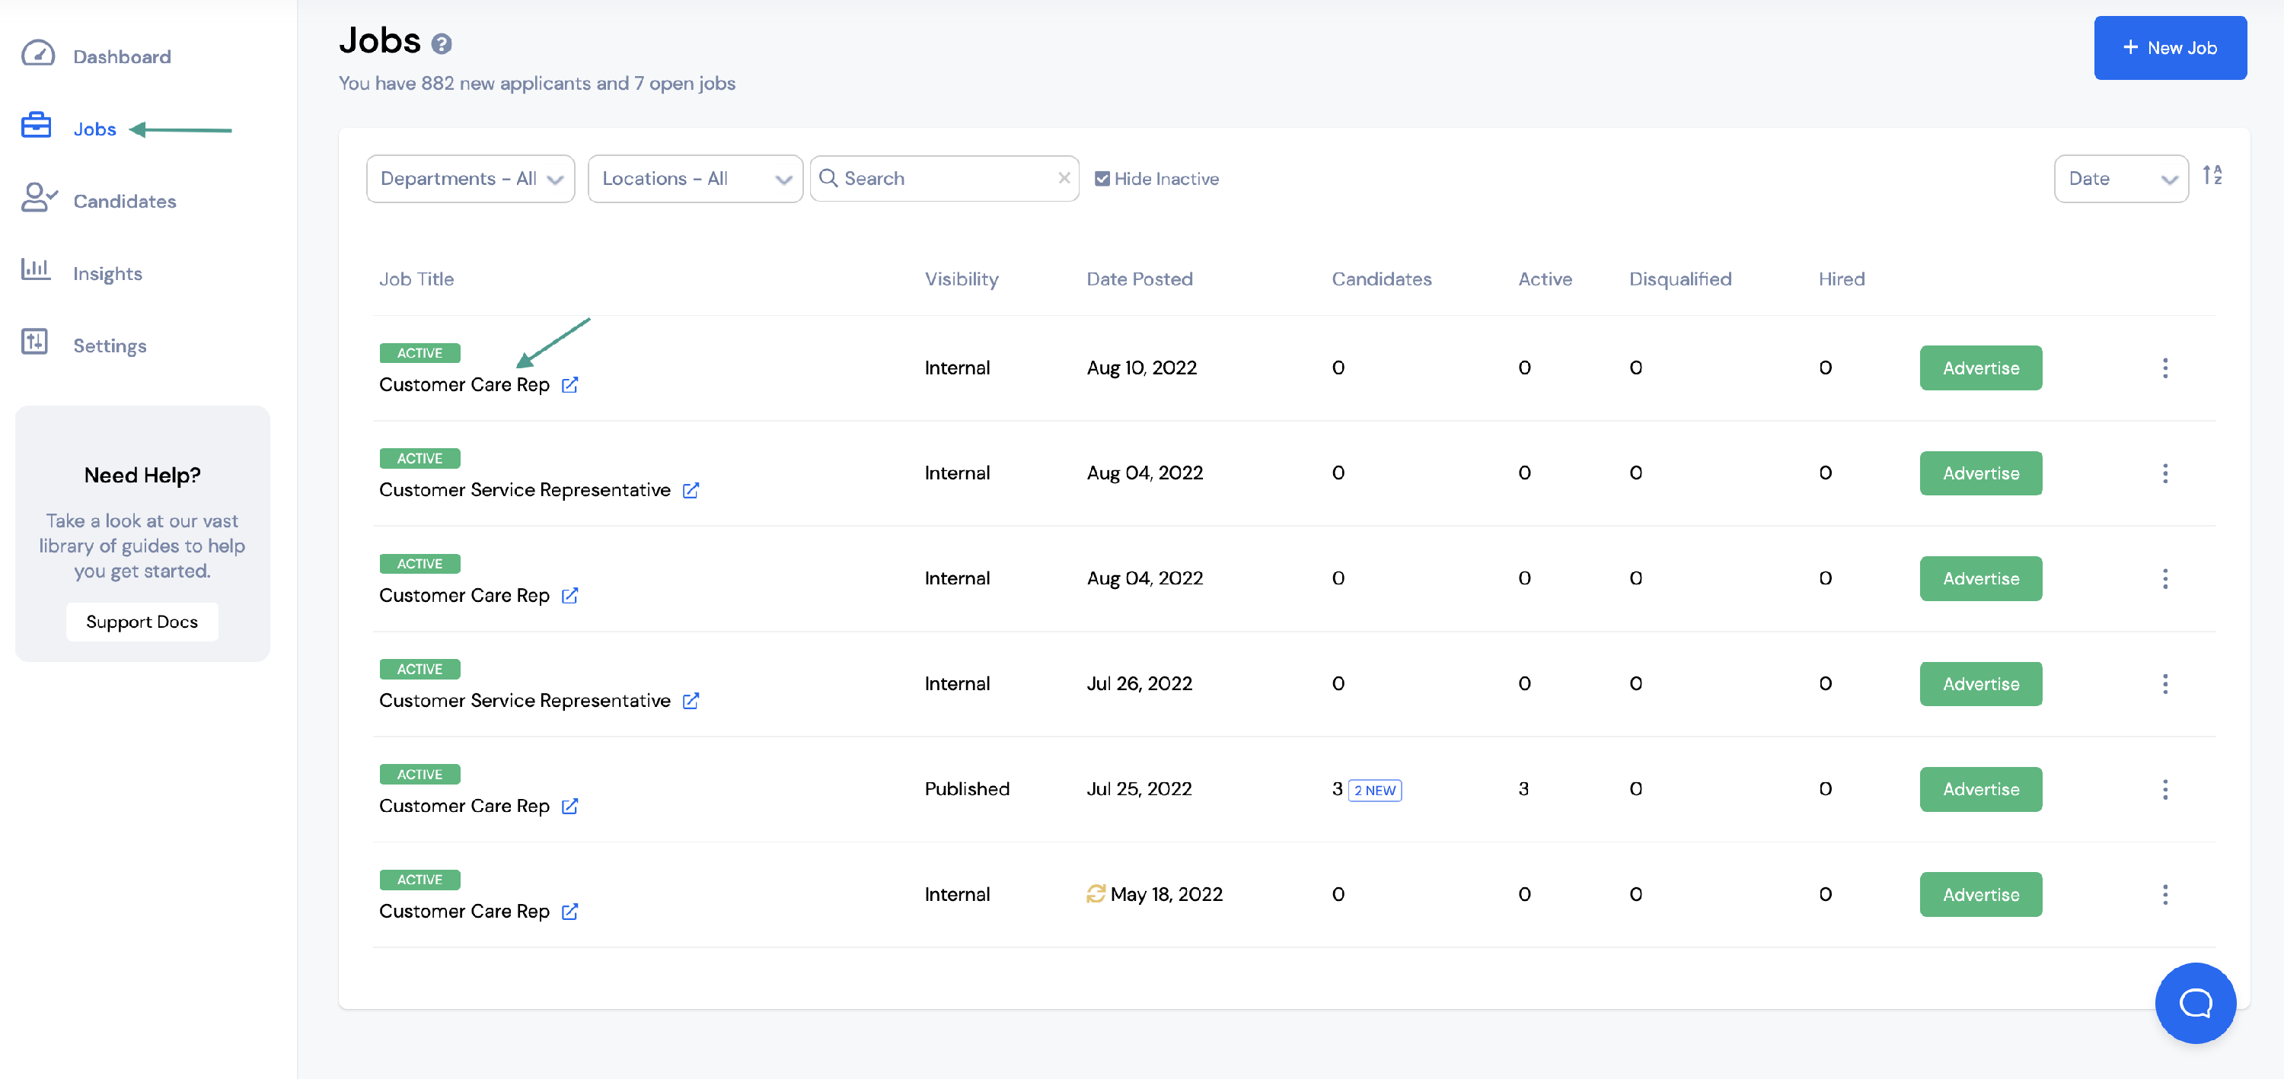The height and width of the screenshot is (1079, 2284).
Task: Toggle the A-Z sort order icon
Action: 2213,176
